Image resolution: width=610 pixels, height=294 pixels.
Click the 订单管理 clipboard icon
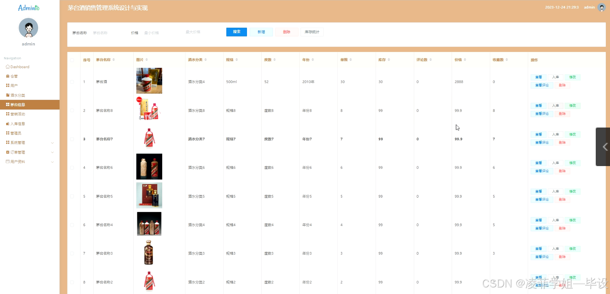pos(8,152)
